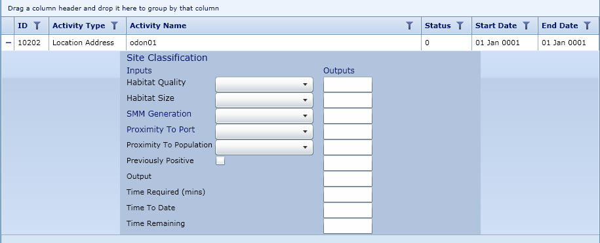
Task: Open the Proximity To Population dropdown
Action: pyautogui.click(x=264, y=147)
